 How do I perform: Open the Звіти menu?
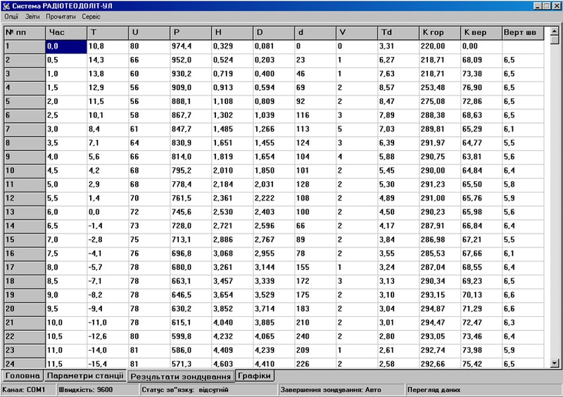[33, 16]
